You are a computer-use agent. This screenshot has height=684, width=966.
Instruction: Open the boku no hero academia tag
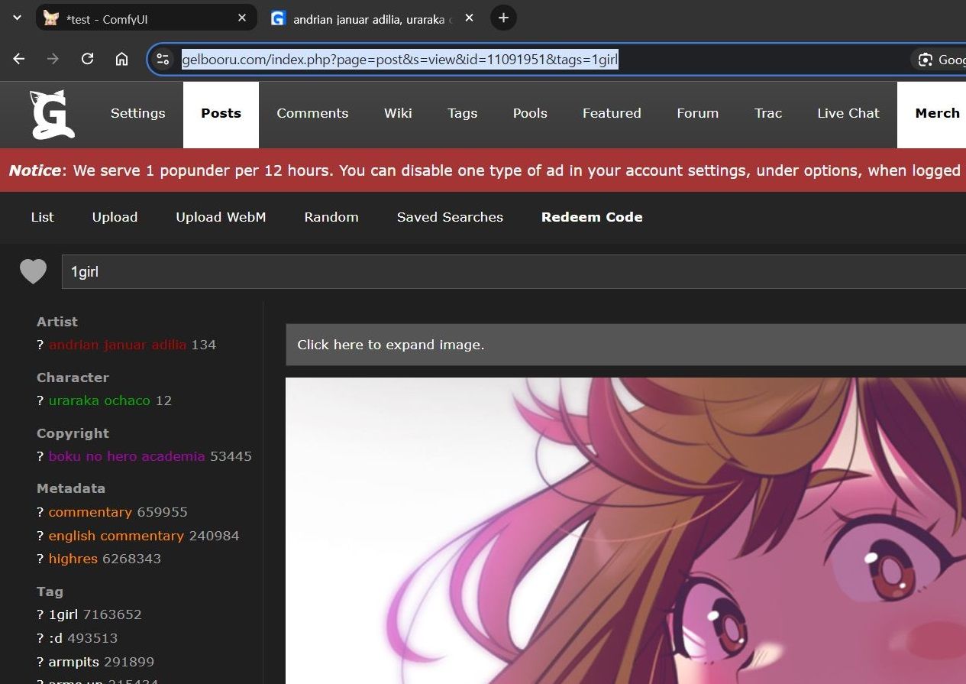tap(127, 456)
